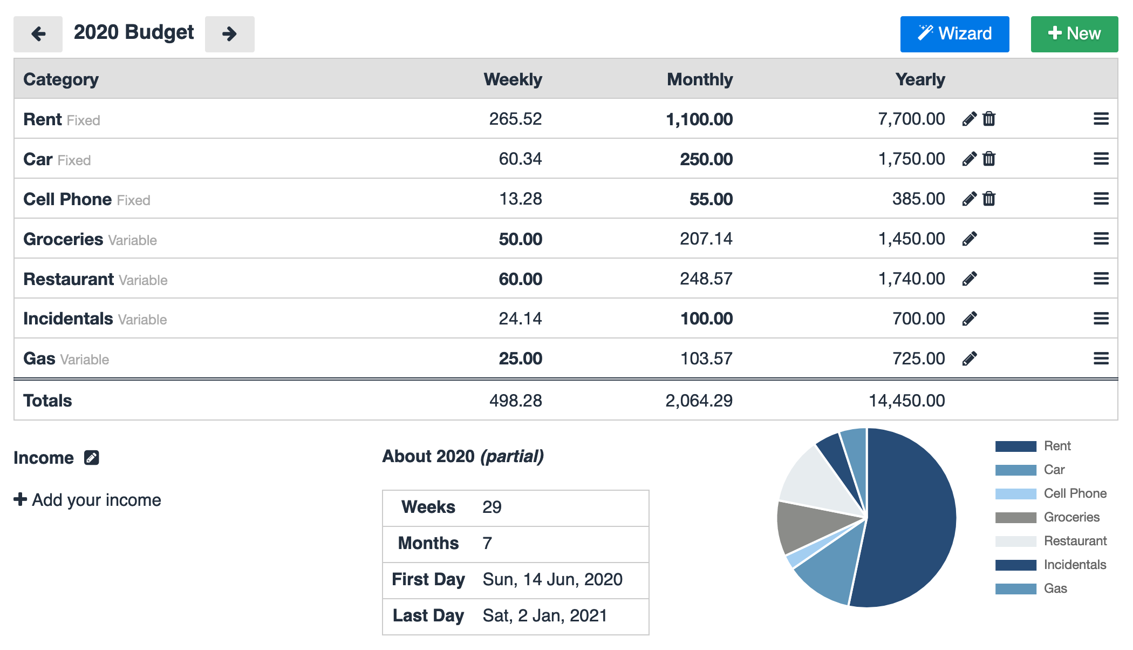Image resolution: width=1133 pixels, height=650 pixels.
Task: Click the trash icon in Car row
Action: (x=989, y=159)
